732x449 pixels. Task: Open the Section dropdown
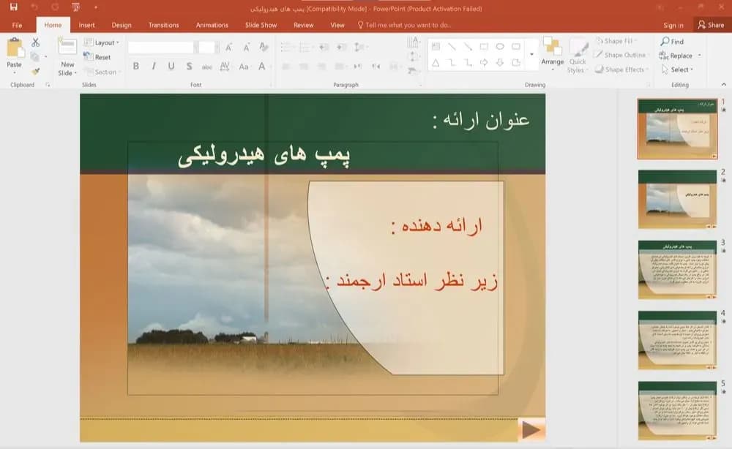[102, 72]
